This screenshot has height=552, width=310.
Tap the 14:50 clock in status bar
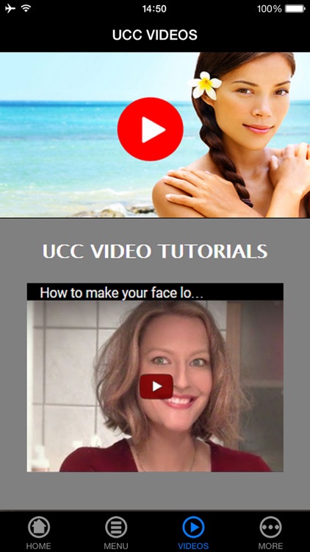click(154, 9)
